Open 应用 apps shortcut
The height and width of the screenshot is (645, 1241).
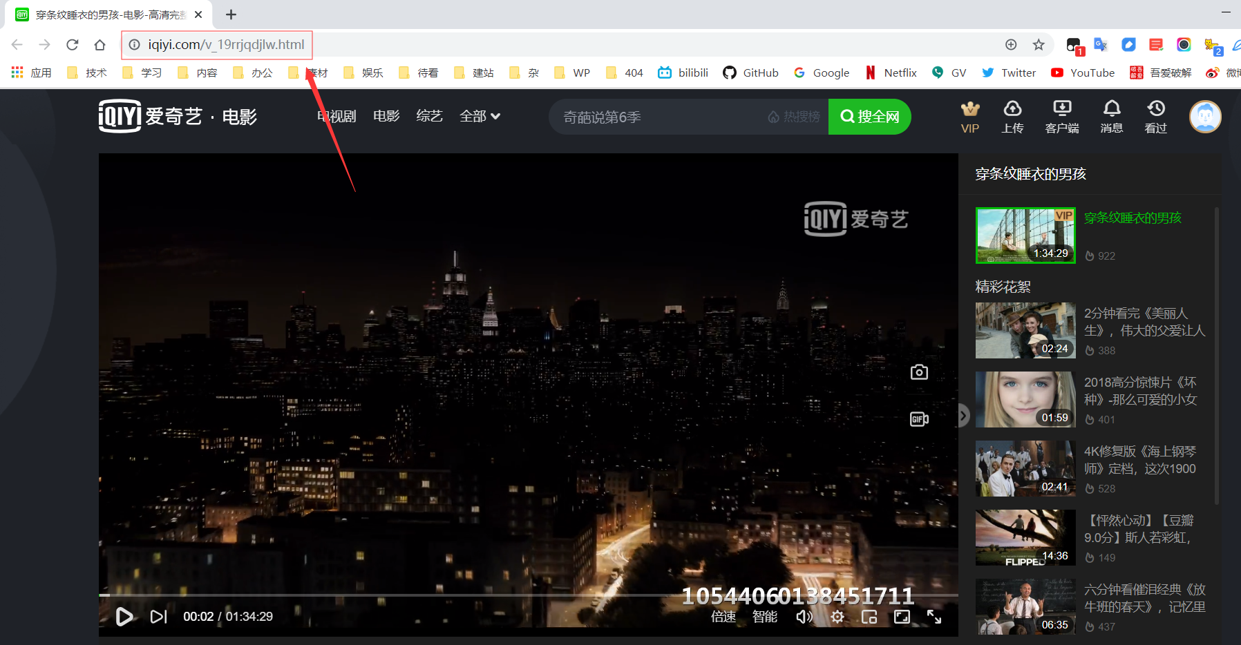coord(32,73)
